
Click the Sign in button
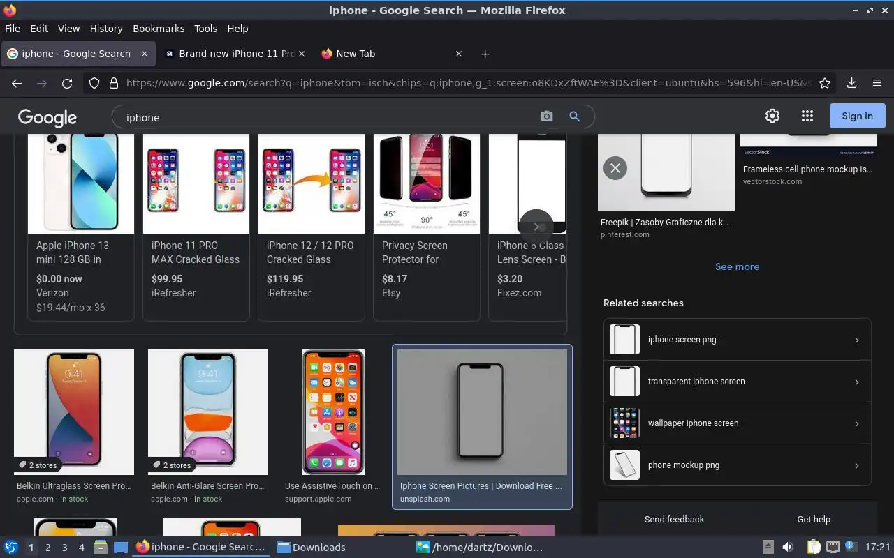857,116
